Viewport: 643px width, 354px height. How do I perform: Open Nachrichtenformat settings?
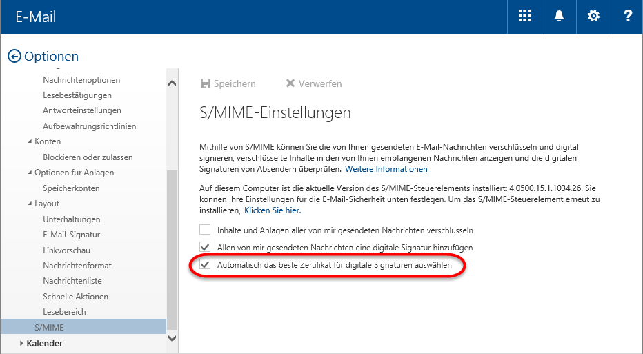tap(77, 266)
